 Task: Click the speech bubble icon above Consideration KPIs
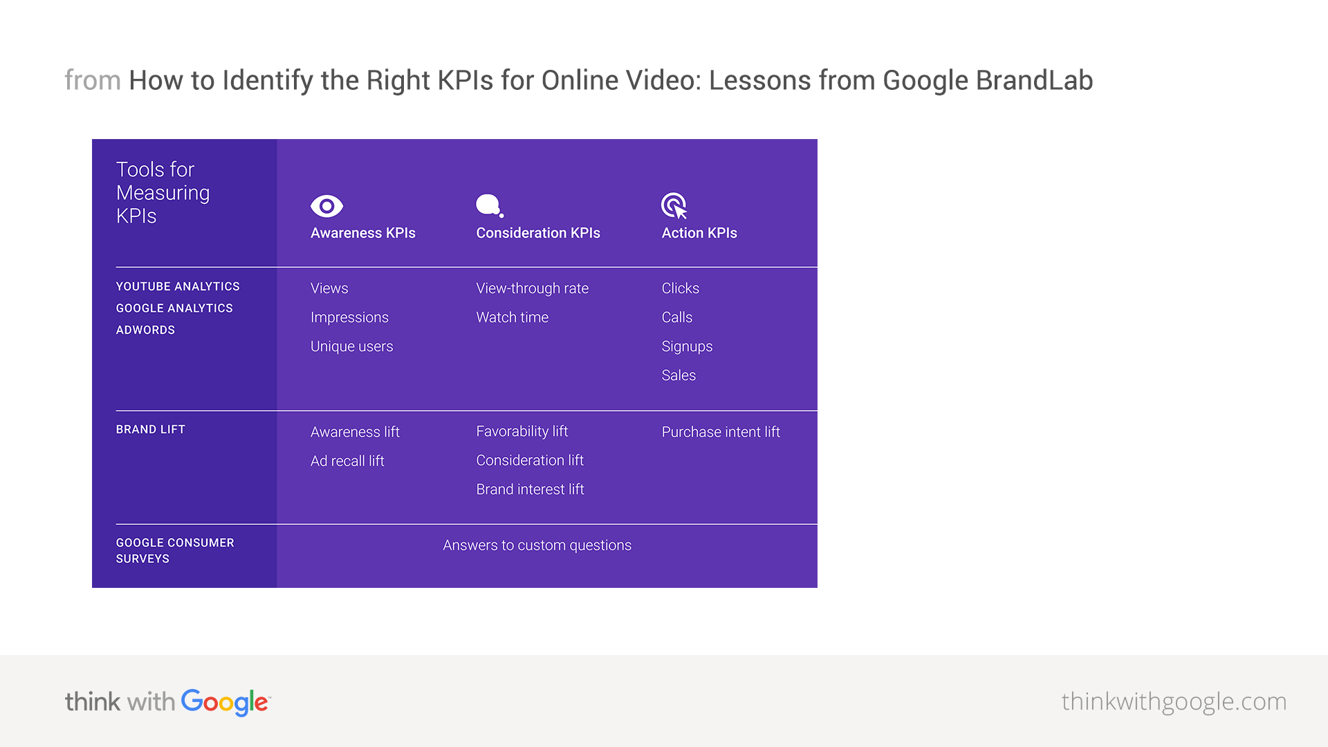490,206
